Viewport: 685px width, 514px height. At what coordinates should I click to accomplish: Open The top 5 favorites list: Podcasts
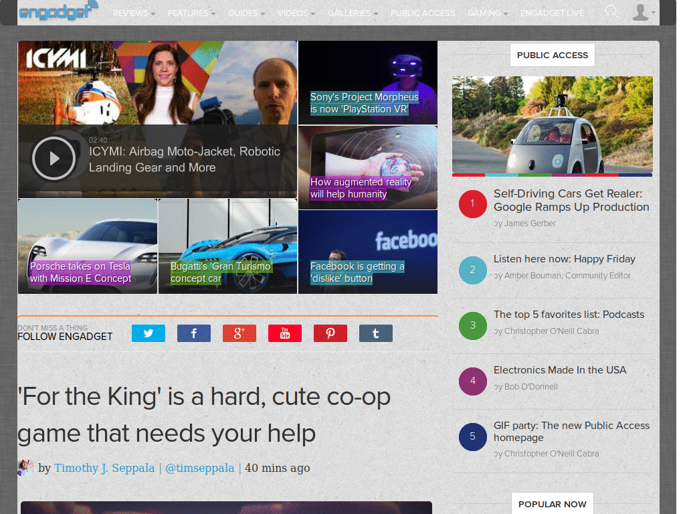pyautogui.click(x=569, y=315)
